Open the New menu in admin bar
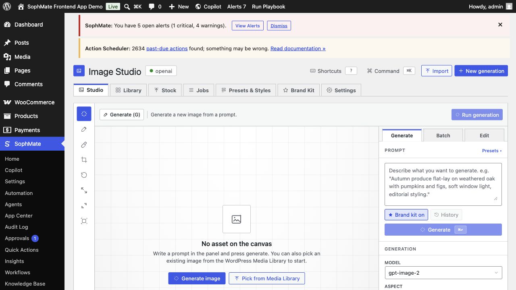This screenshot has height=290, width=516. point(179,6)
